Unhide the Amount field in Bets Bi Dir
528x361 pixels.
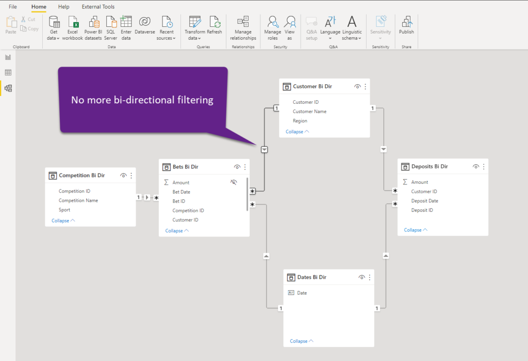(234, 182)
